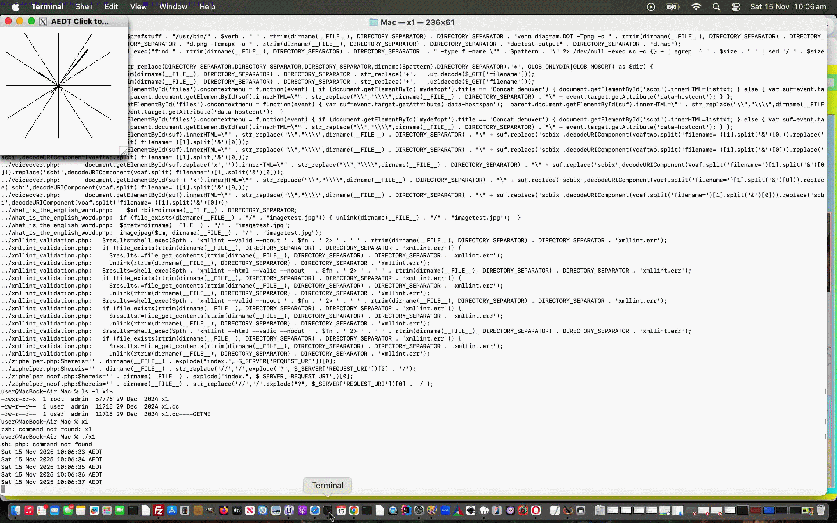The image size is (837, 523).
Task: Click the playback control in the menu bar
Action: (651, 7)
